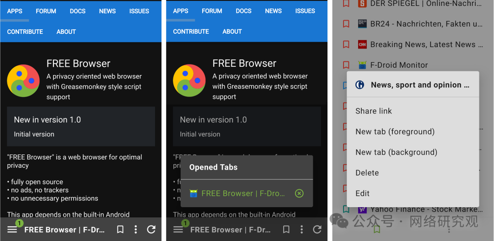Open hamburger menu in middle screenshot's bottom bar
Screen dimensions: 494x241
[x=178, y=230]
